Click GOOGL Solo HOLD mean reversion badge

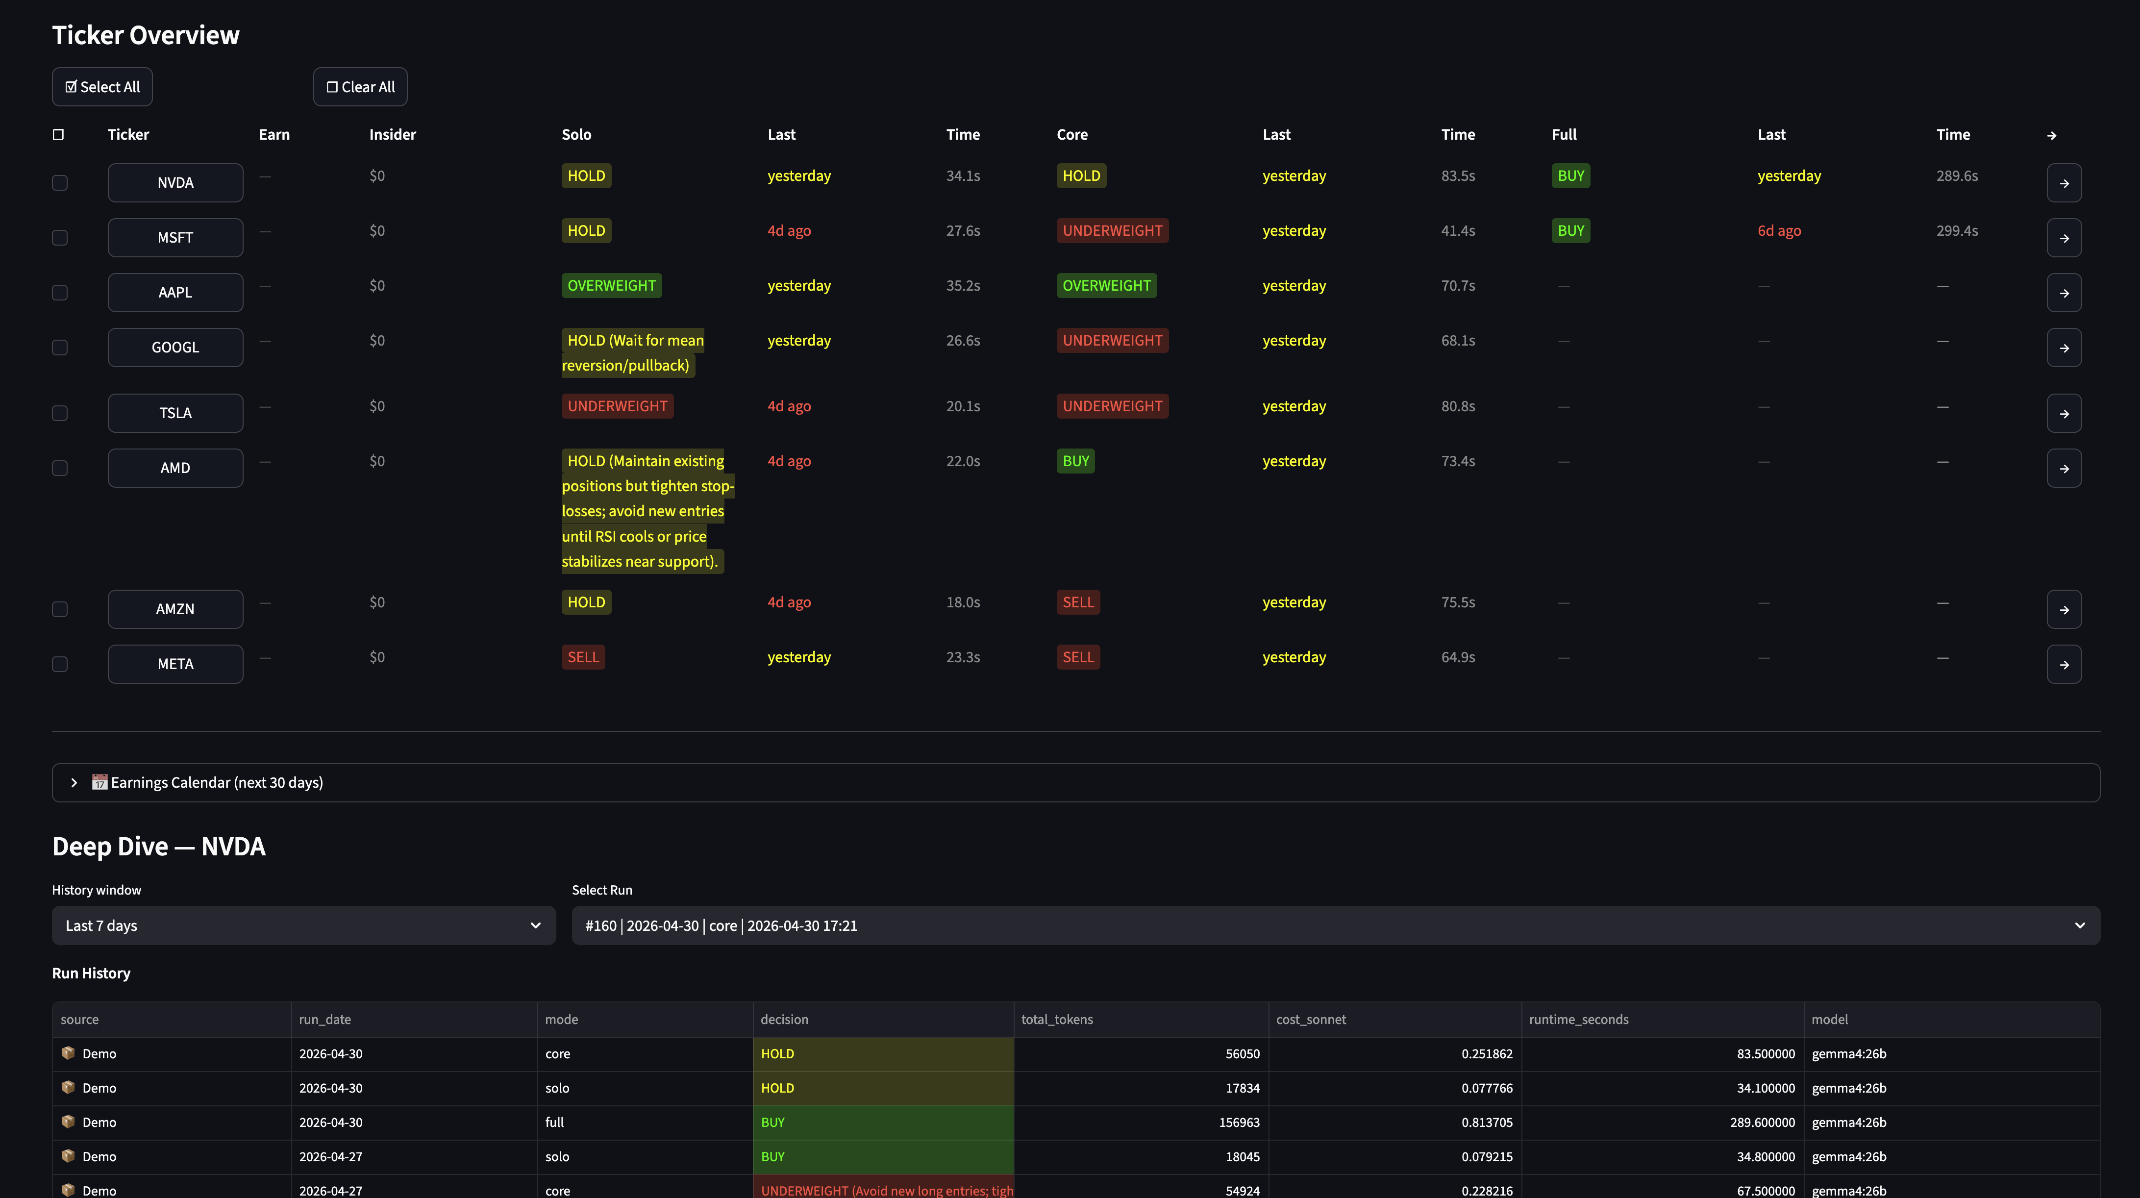[x=633, y=353]
